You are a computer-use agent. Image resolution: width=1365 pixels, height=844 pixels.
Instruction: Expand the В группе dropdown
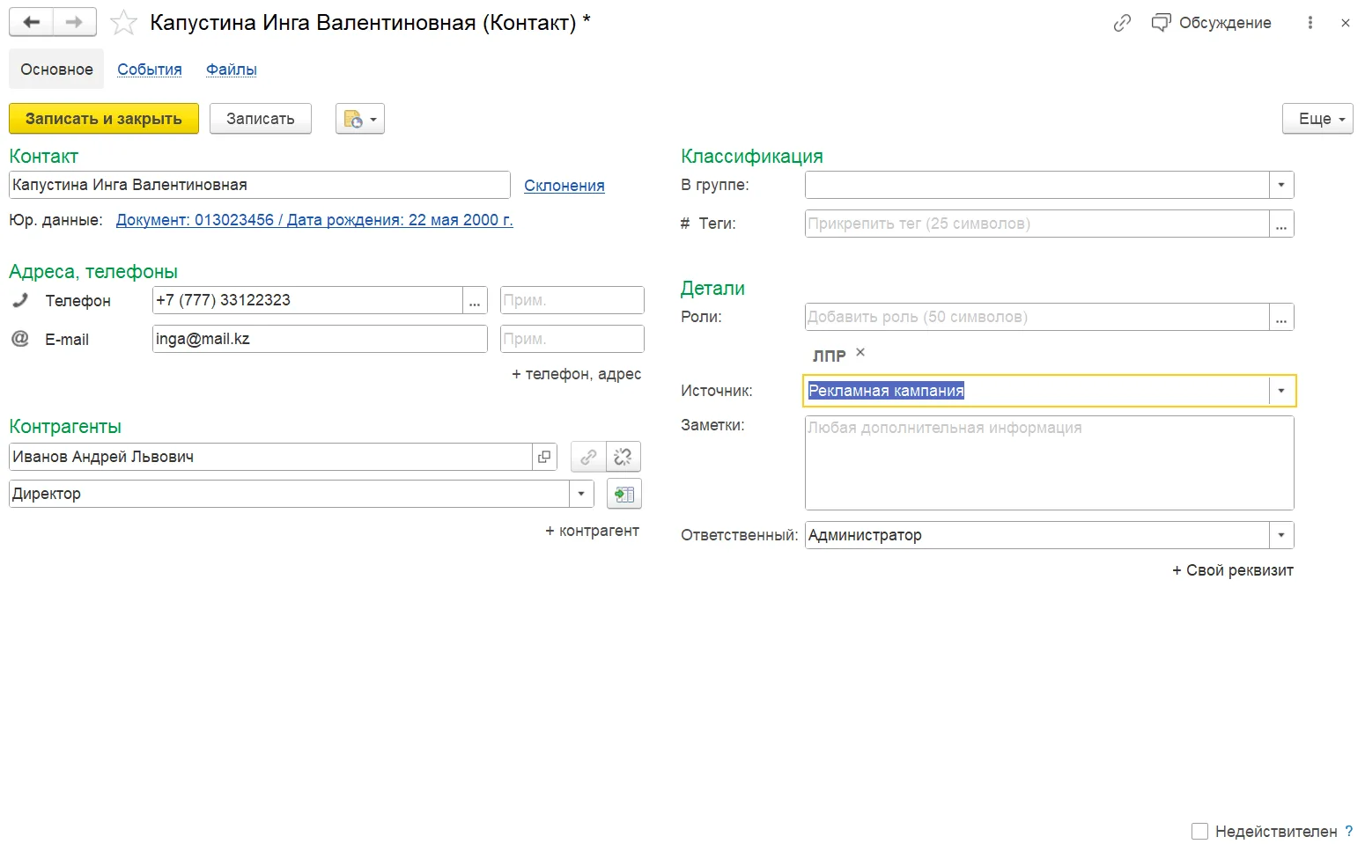tap(1281, 185)
